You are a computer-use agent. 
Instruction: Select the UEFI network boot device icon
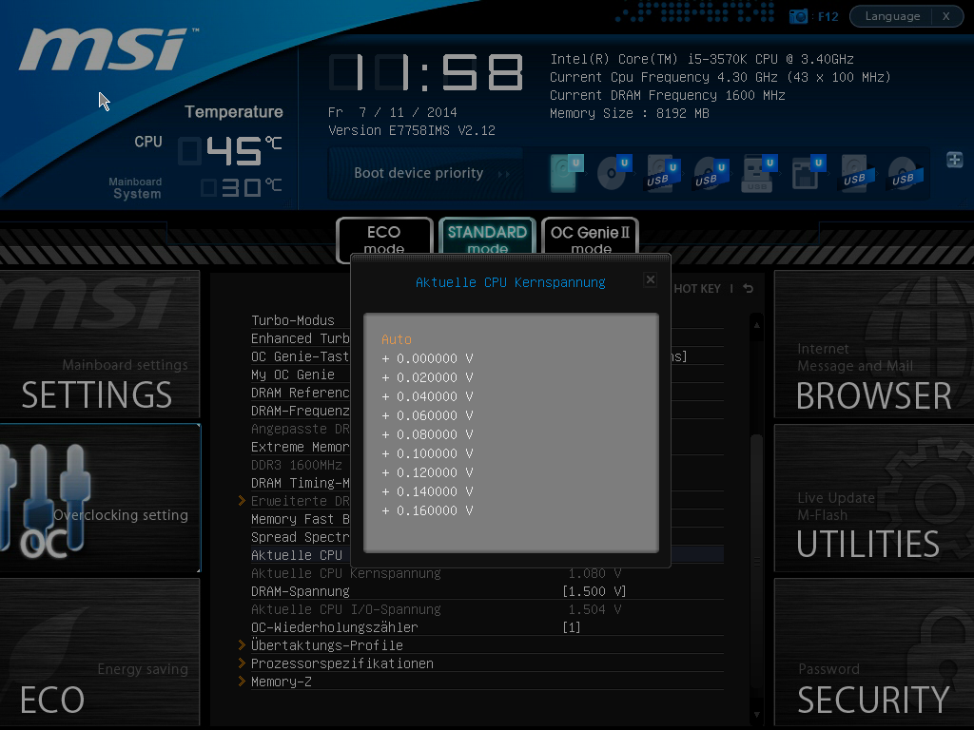click(x=808, y=173)
